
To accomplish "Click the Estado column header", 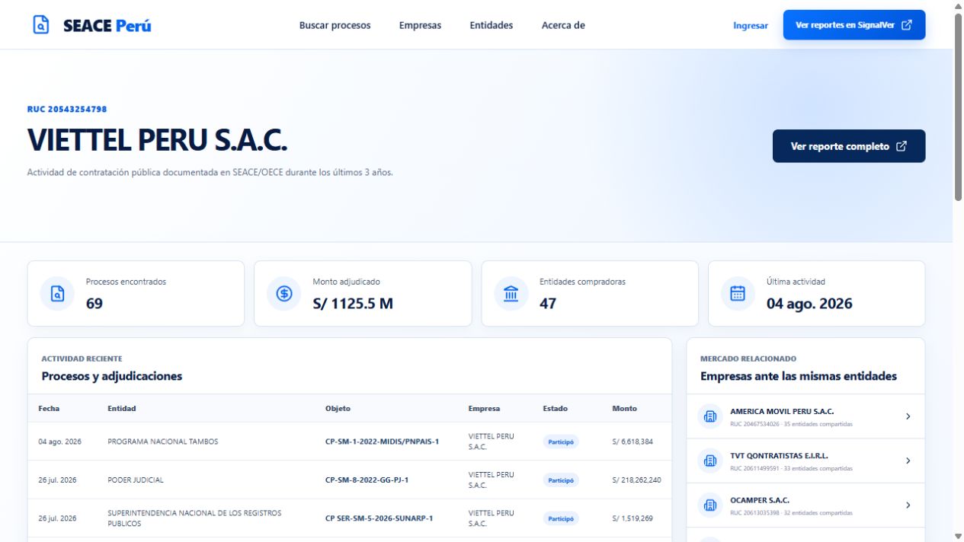I will tap(556, 409).
